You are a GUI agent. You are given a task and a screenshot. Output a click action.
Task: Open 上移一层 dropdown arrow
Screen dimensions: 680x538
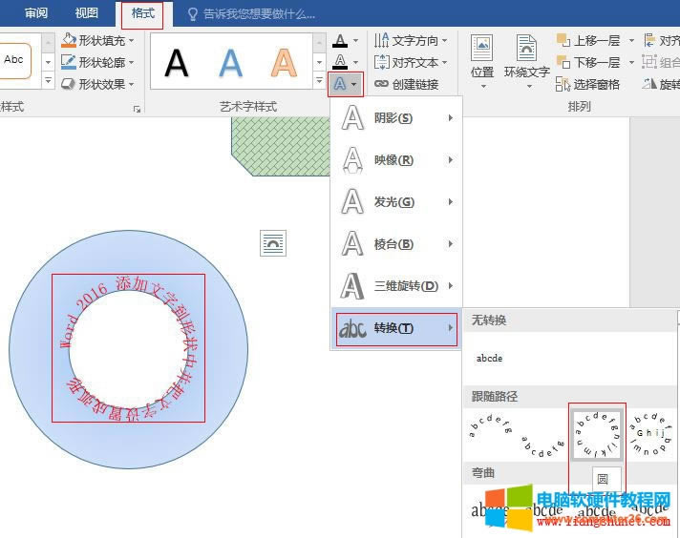[631, 41]
